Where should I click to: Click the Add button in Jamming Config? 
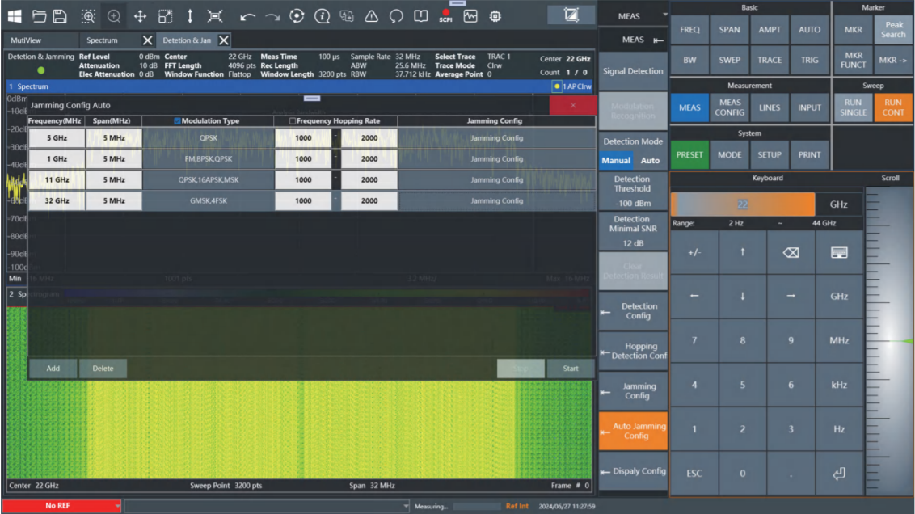[x=53, y=369]
